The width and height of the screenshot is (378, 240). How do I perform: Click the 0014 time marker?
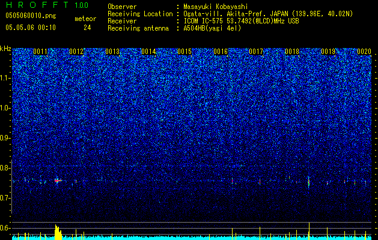pos(148,52)
